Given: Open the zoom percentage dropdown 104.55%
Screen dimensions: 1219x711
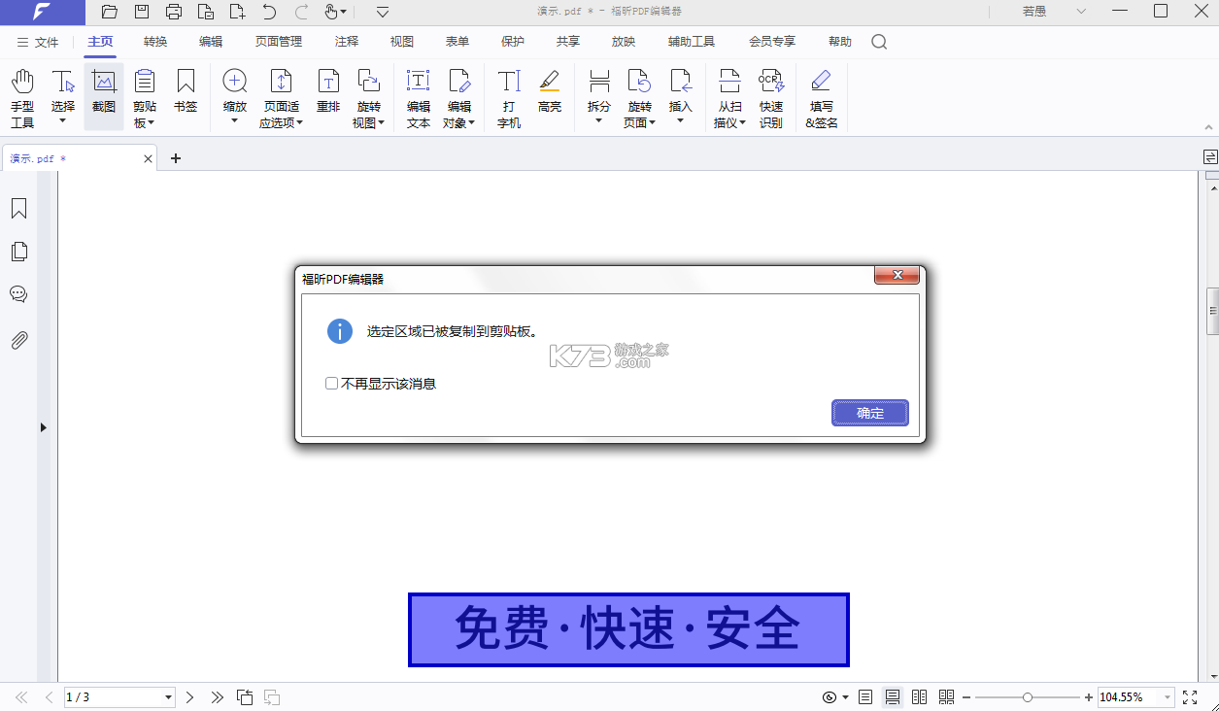Looking at the screenshot, I should (x=1167, y=697).
